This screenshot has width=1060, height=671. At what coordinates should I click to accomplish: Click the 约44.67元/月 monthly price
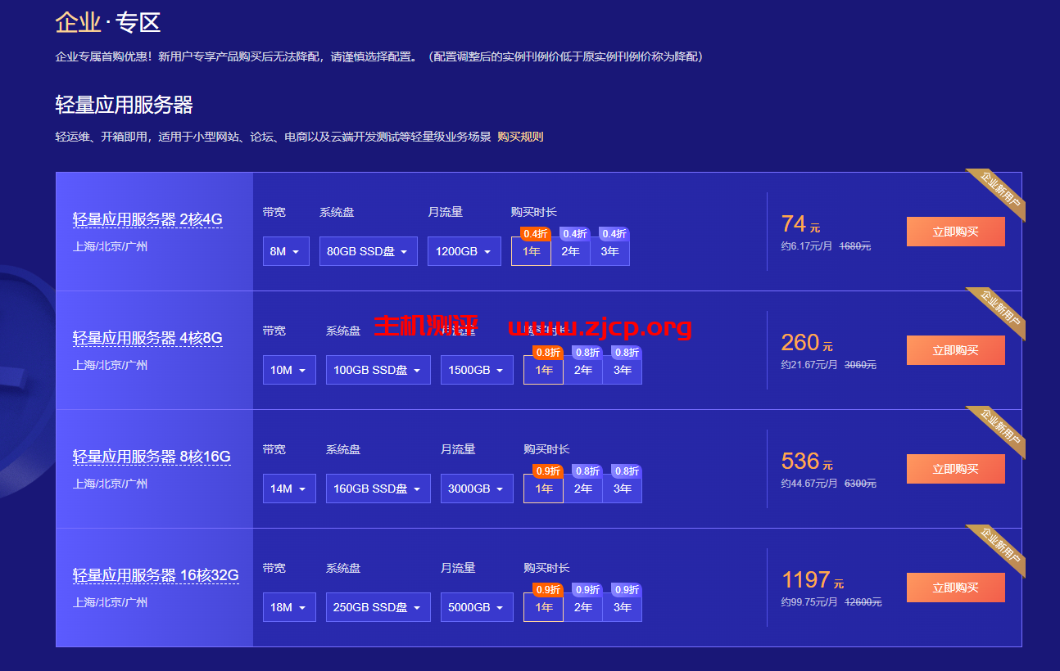809,483
